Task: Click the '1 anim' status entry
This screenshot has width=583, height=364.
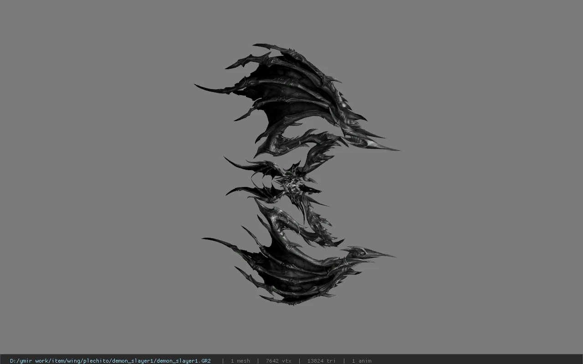Action: pos(362,361)
